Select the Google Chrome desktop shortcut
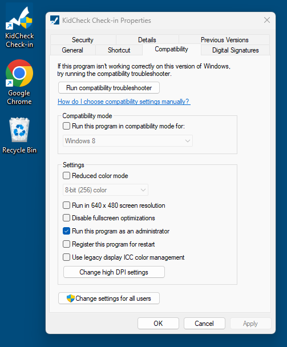The width and height of the screenshot is (287, 347). [19, 82]
